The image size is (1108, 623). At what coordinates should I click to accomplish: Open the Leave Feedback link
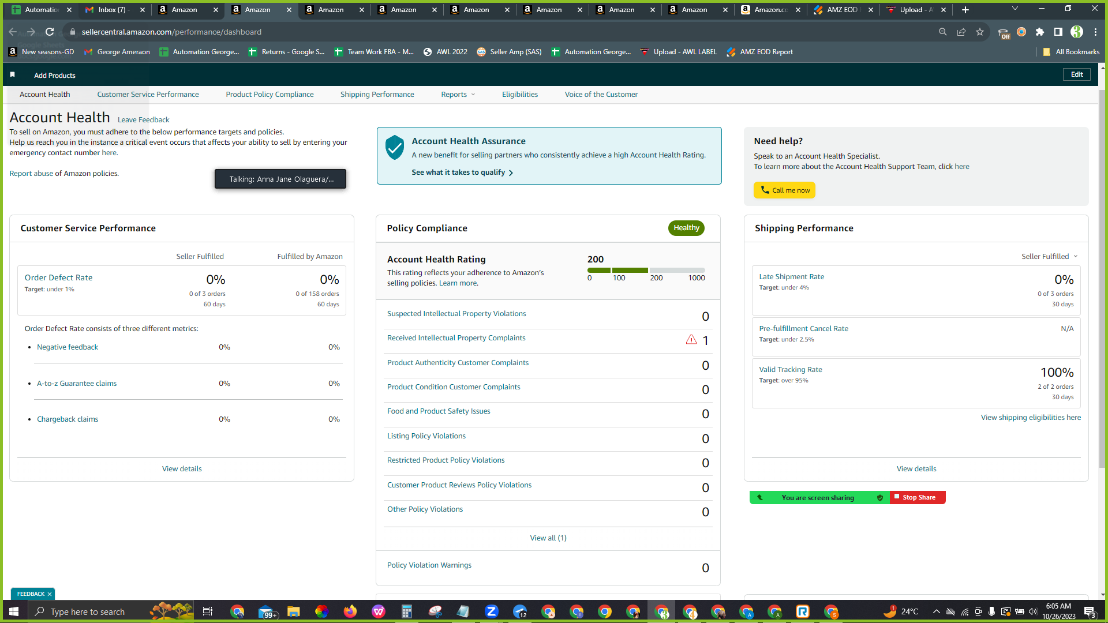click(x=143, y=120)
